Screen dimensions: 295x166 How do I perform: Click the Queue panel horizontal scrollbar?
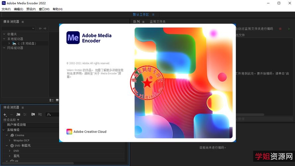(250, 115)
